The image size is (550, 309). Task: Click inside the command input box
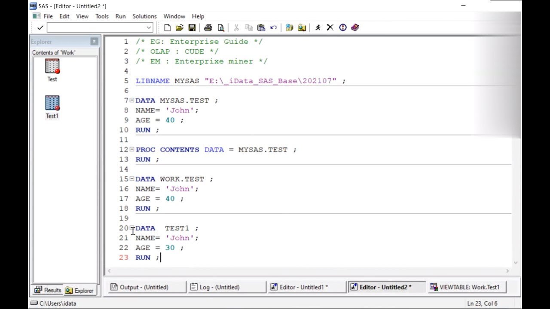(96, 27)
